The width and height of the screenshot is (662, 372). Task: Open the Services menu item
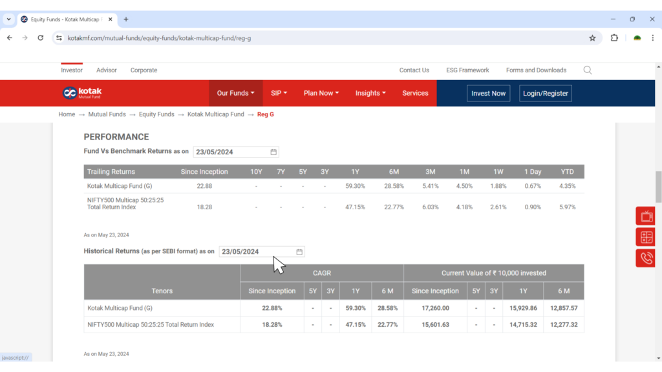[x=415, y=93]
